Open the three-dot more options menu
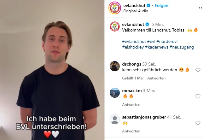The image size is (203, 140). click(x=201, y=8)
